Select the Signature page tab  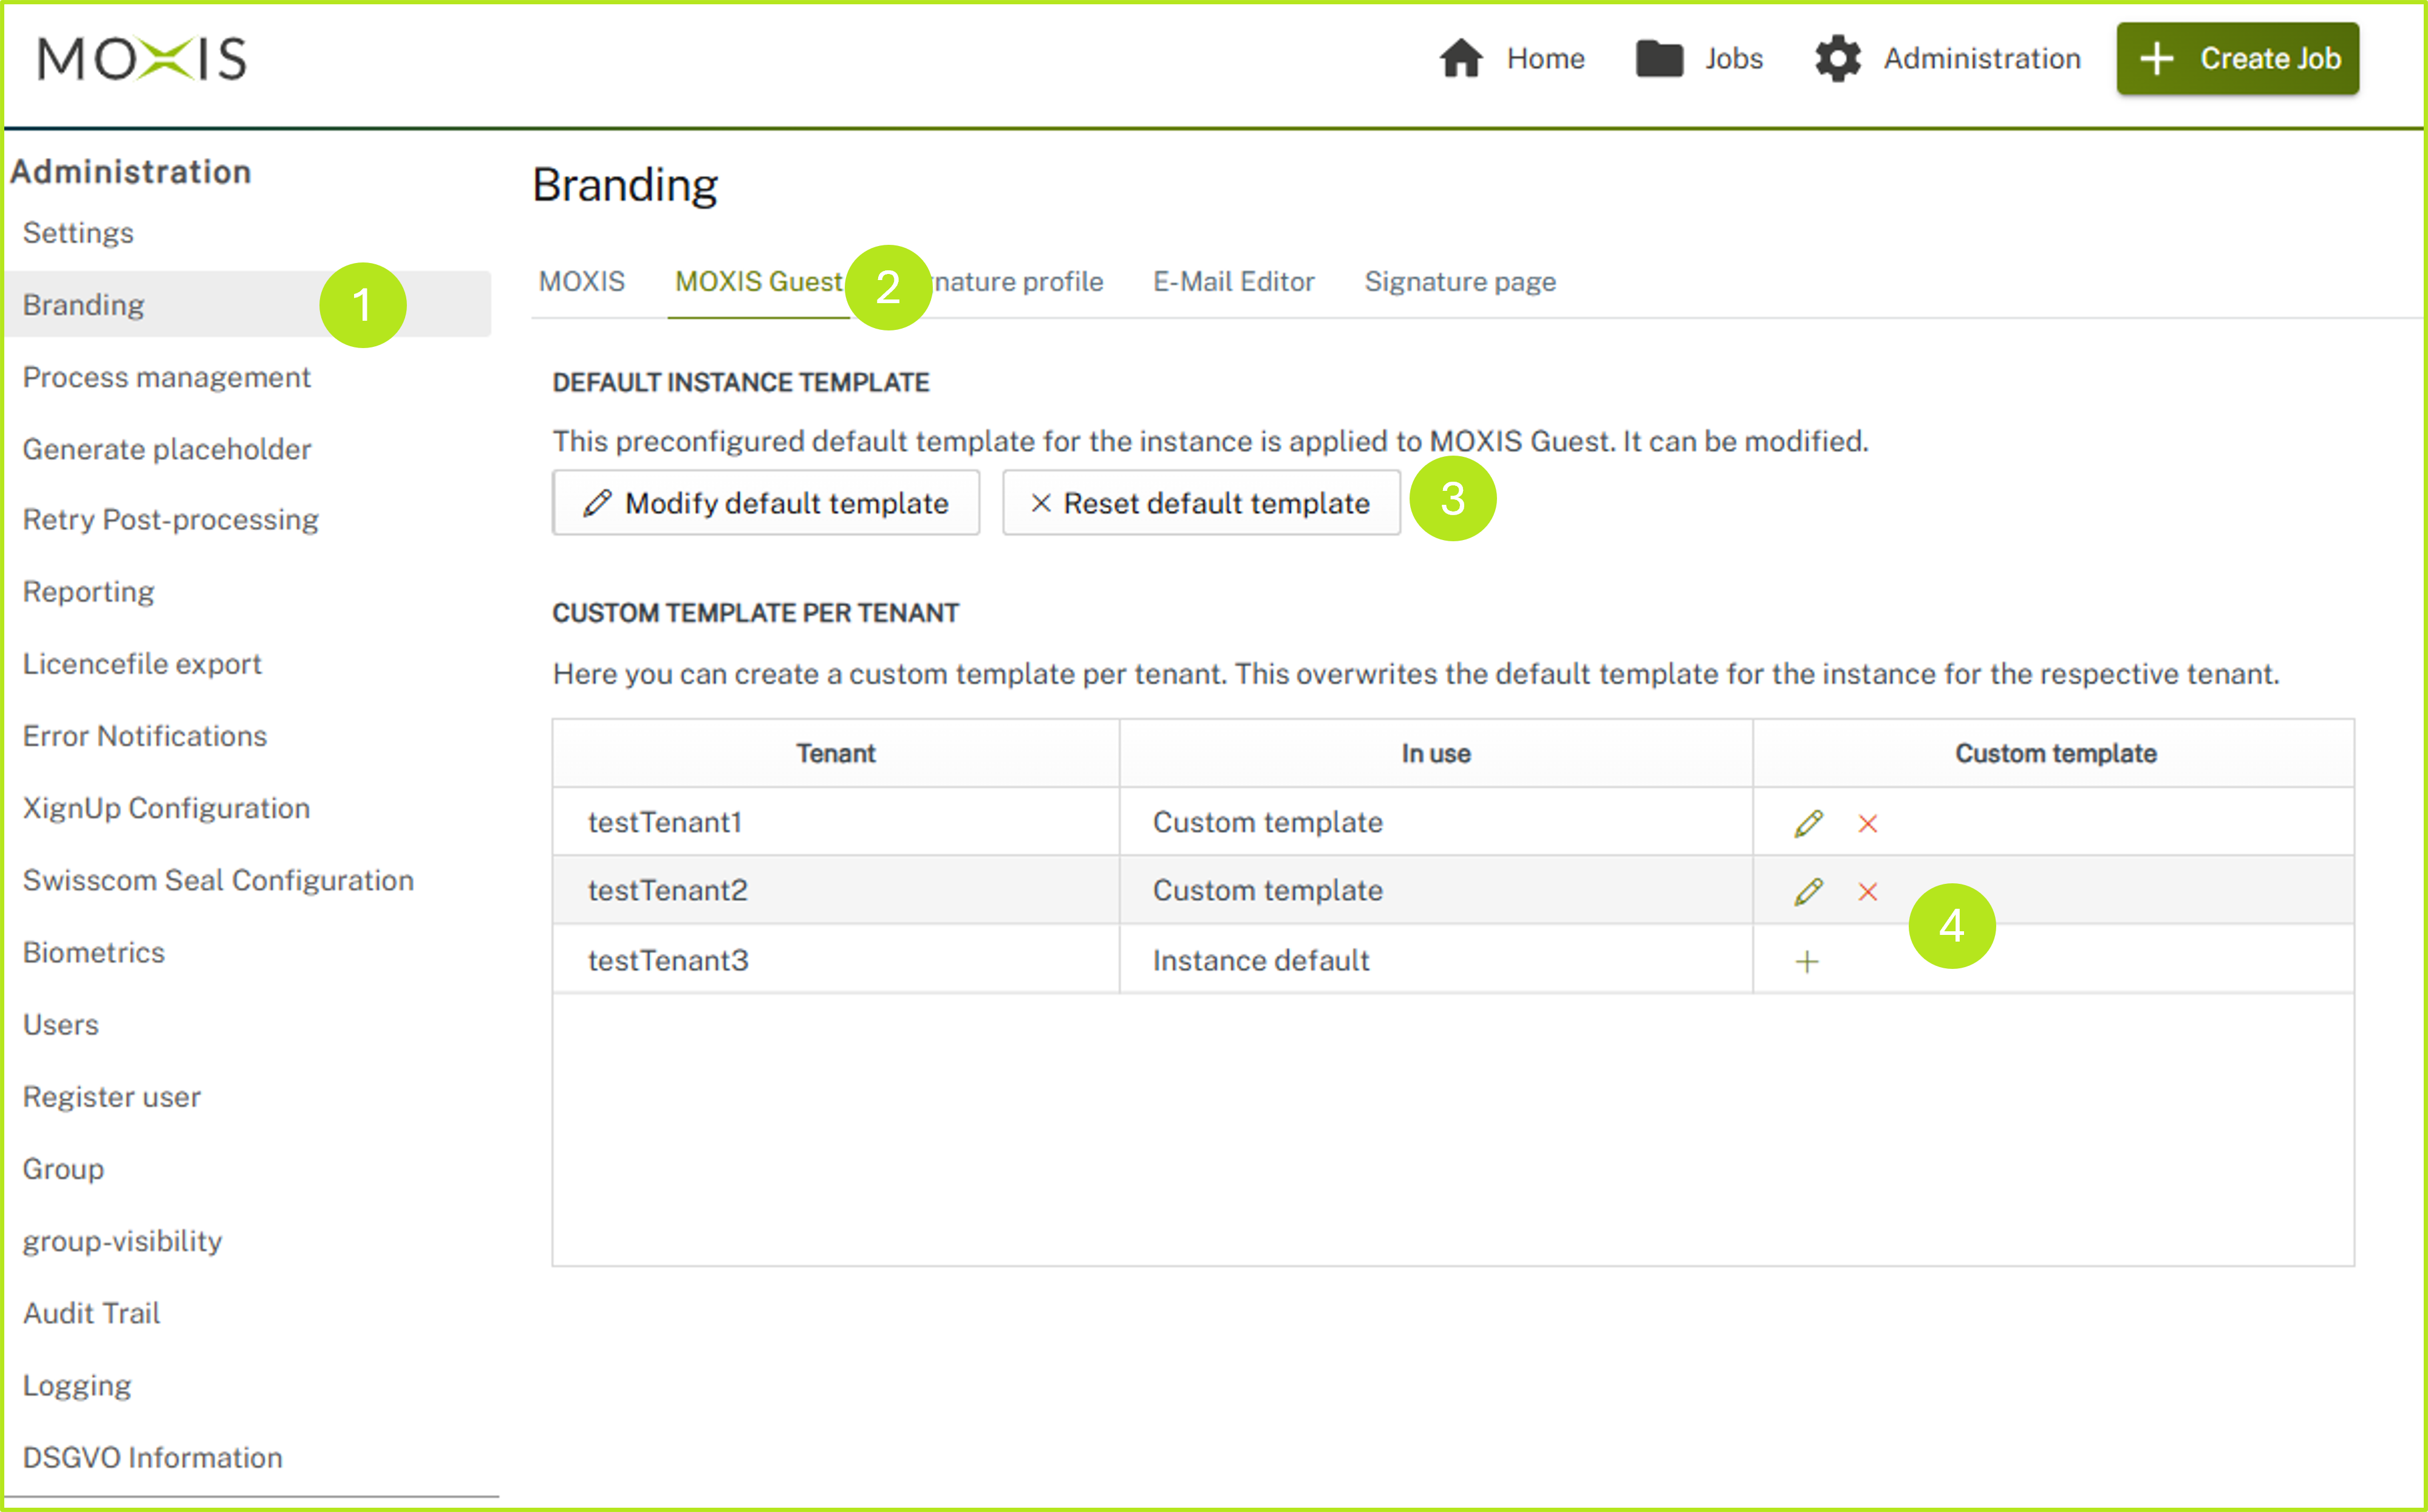click(x=1459, y=282)
